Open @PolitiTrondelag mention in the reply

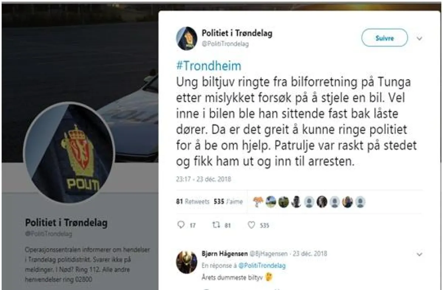click(262, 265)
